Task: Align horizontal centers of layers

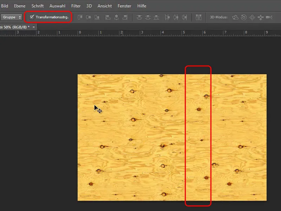Action: pos(116,17)
